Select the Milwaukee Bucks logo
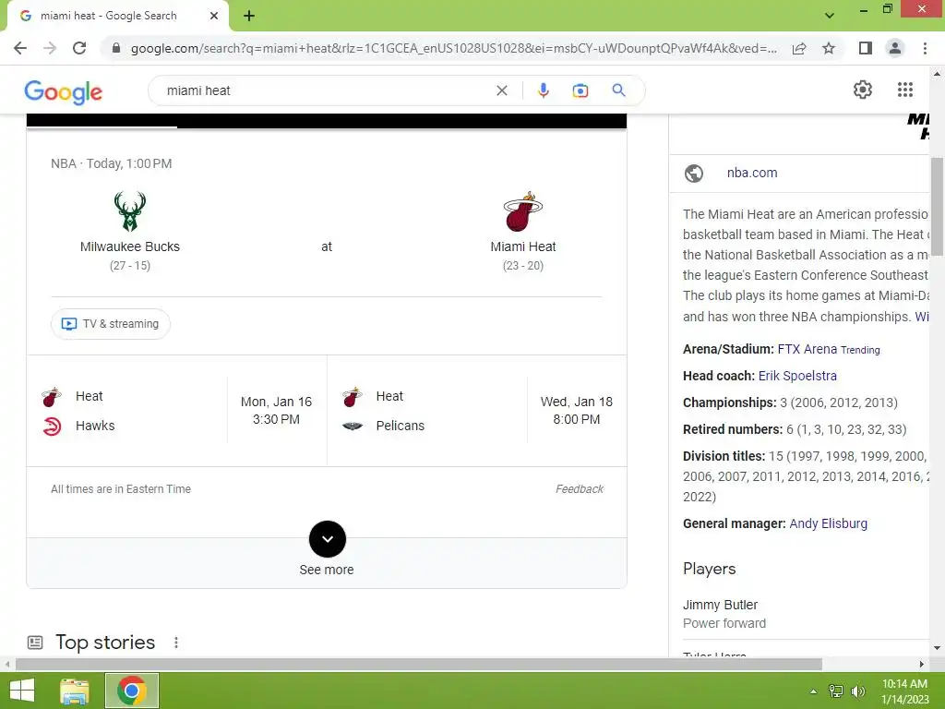The height and width of the screenshot is (709, 945). pyautogui.click(x=129, y=211)
